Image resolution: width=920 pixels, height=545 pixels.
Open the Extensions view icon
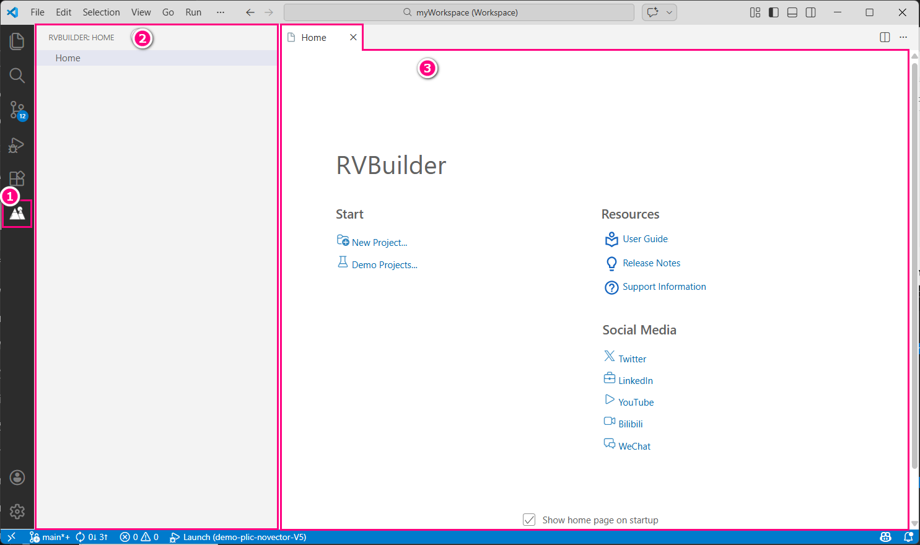coord(17,178)
